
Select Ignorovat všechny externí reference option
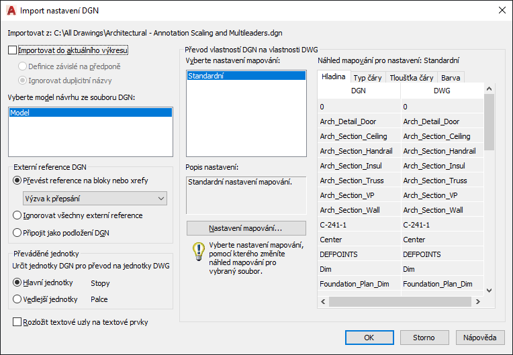[17, 215]
